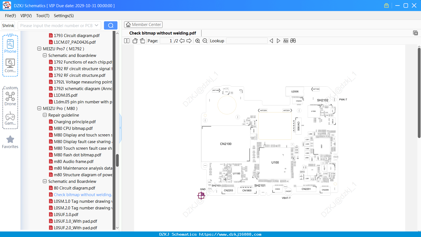This screenshot has height=237, width=421.
Task: Collapse the Repair guideline folder
Action: point(45,115)
